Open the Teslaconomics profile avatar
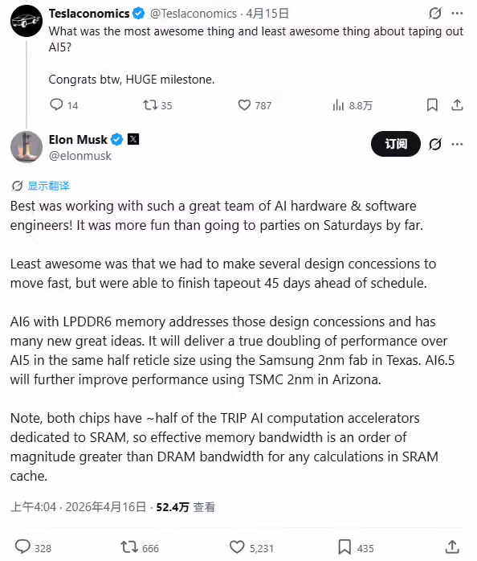 (26, 21)
